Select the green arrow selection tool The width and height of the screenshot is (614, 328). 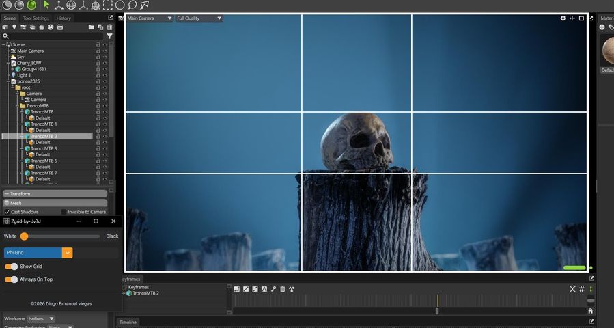coord(47,5)
